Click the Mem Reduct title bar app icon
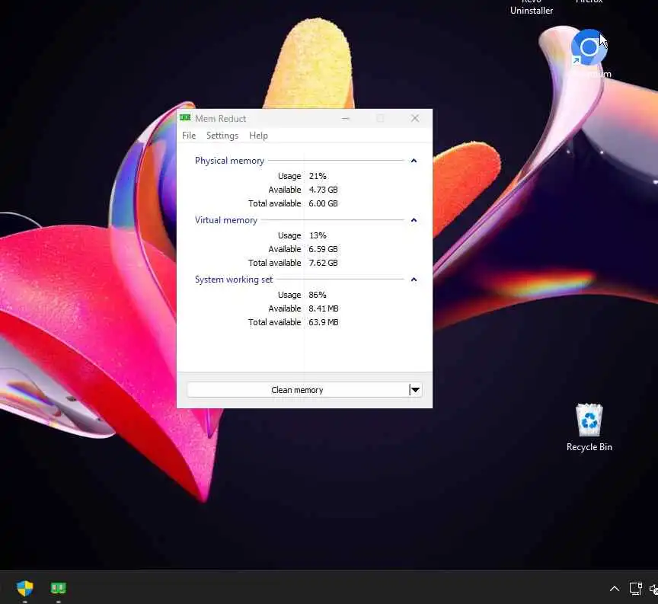Viewport: 658px width, 604px height. tap(185, 118)
